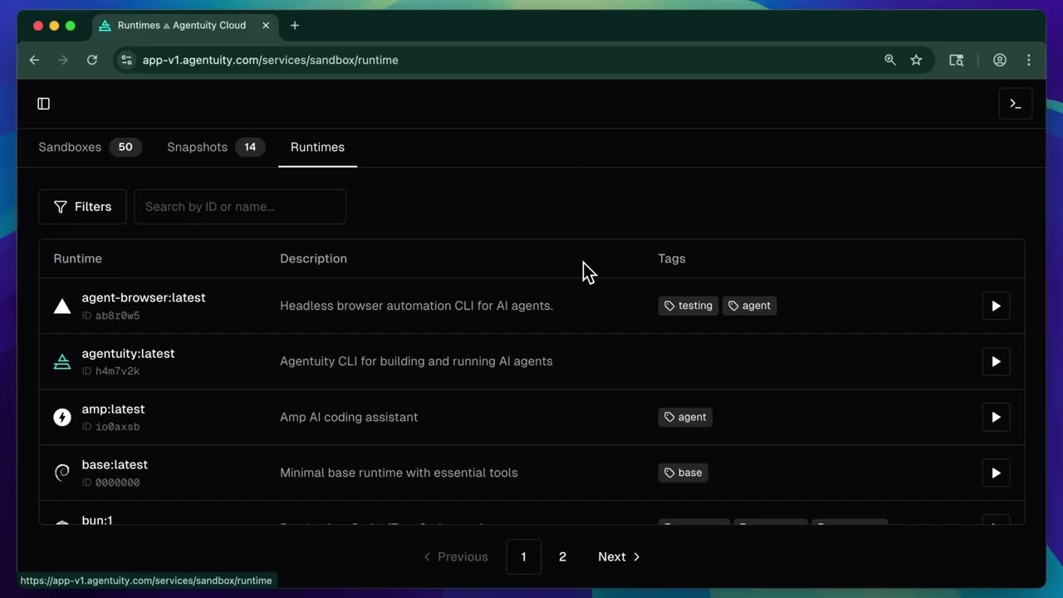1063x598 pixels.
Task: Select the Runtimes tab
Action: [x=317, y=147]
